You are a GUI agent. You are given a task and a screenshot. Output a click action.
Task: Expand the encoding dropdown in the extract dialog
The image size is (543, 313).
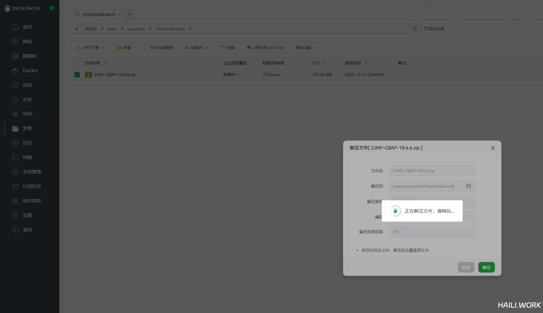click(470, 217)
